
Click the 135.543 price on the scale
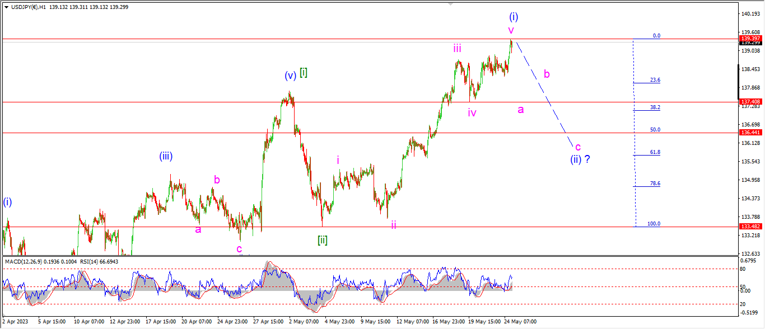pos(750,162)
